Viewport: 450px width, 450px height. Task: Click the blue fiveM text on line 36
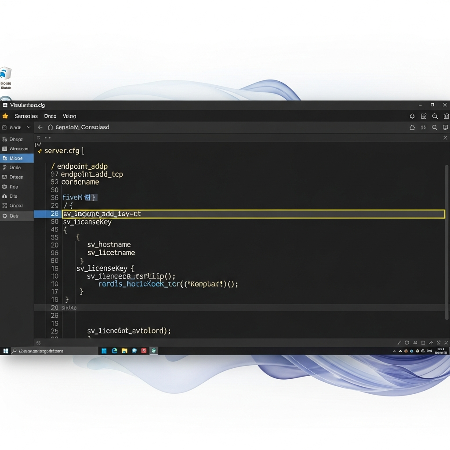(73, 197)
